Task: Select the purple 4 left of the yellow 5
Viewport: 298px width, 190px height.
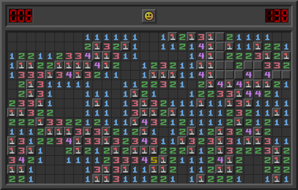Action: click(x=145, y=160)
